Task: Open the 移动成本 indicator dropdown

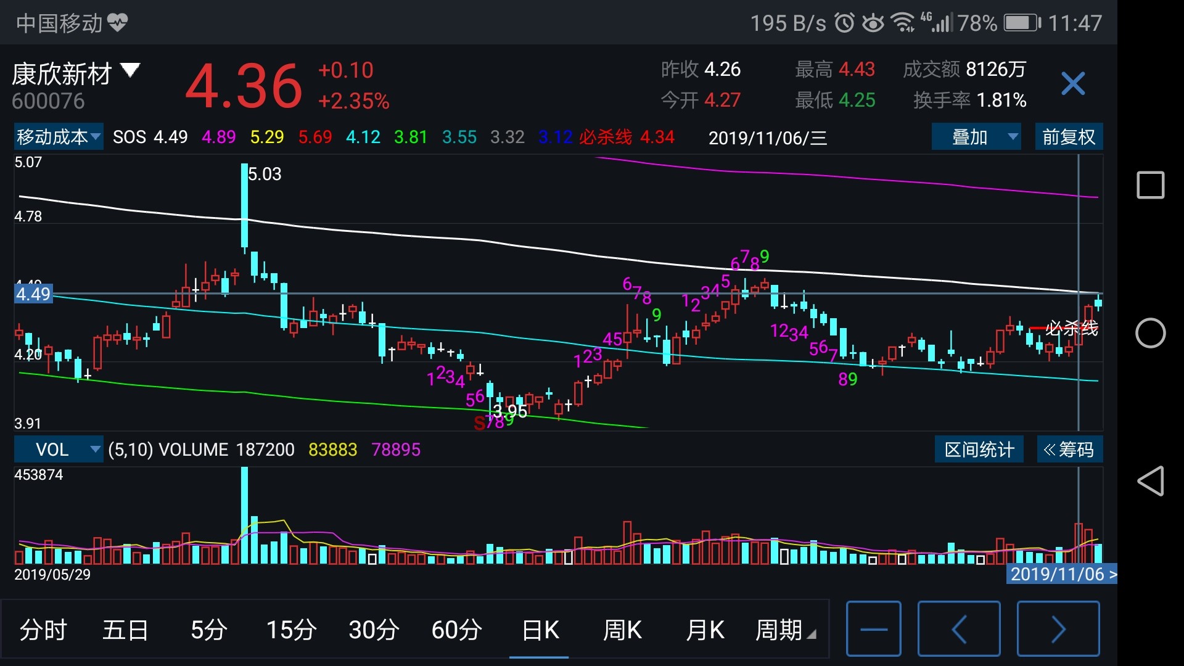Action: pyautogui.click(x=59, y=137)
